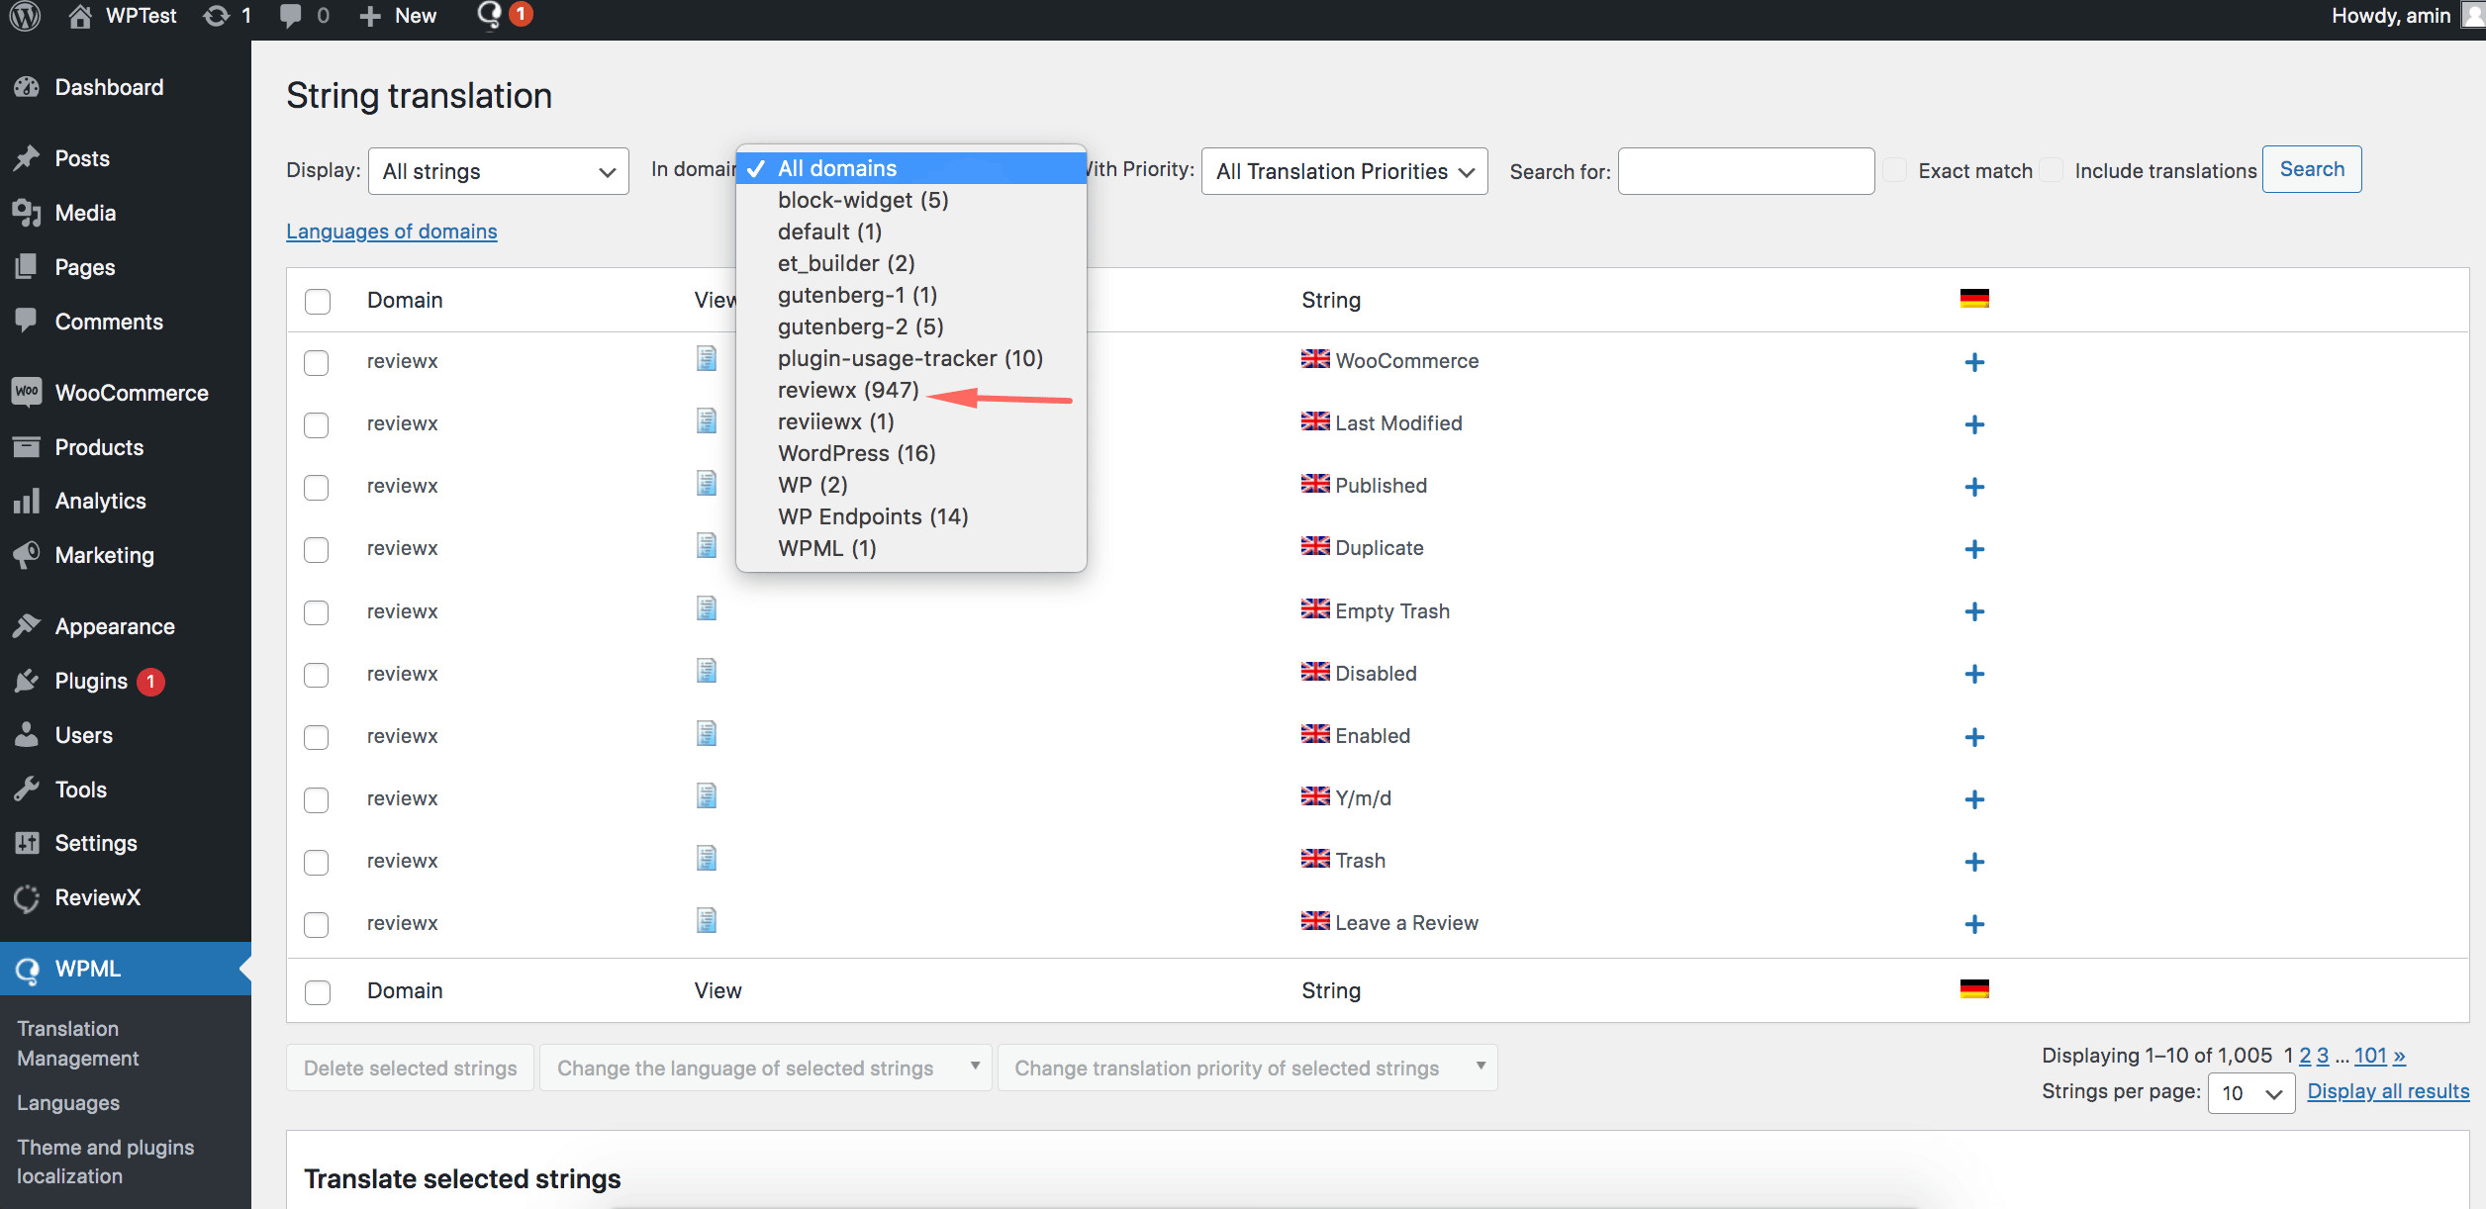The height and width of the screenshot is (1209, 2486).
Task: Click into the Search for text field
Action: coord(1745,171)
